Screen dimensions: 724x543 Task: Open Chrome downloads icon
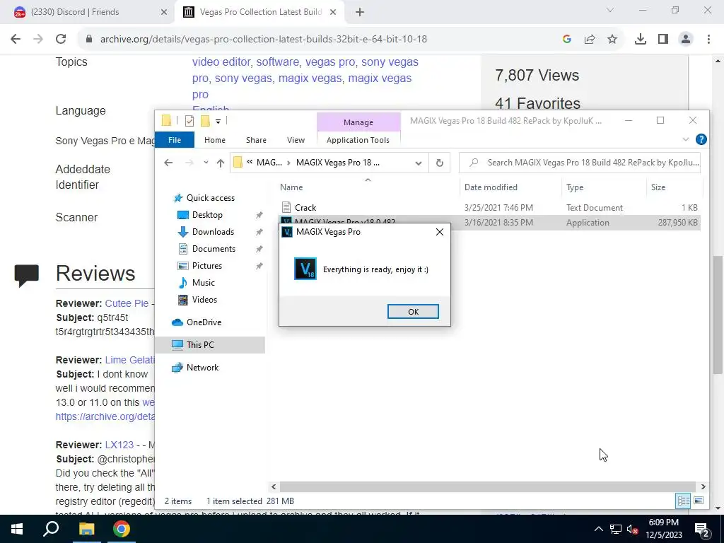[x=641, y=40]
